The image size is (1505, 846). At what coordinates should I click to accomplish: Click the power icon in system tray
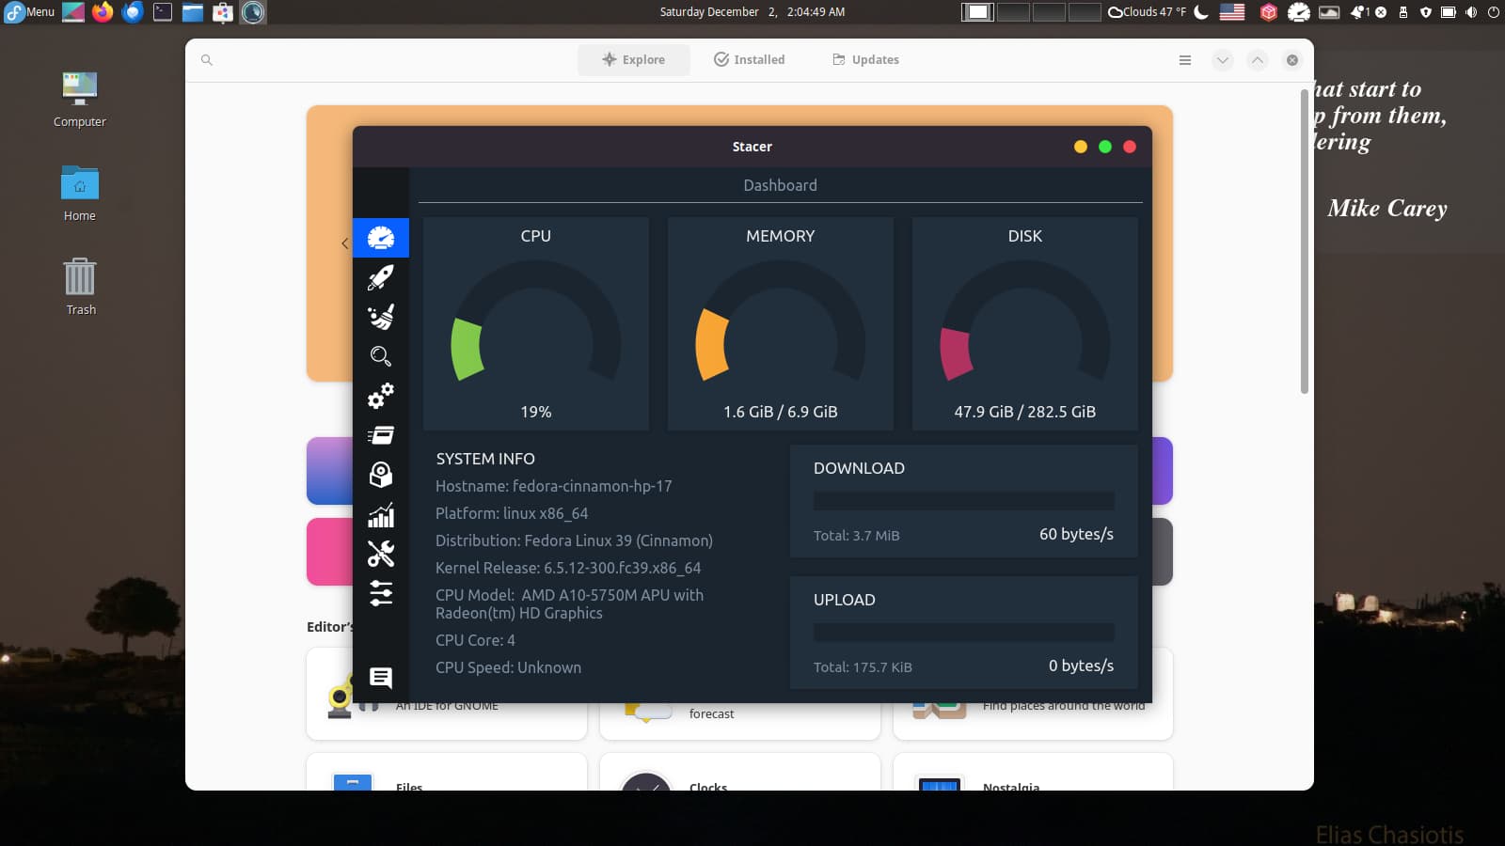tap(1493, 12)
